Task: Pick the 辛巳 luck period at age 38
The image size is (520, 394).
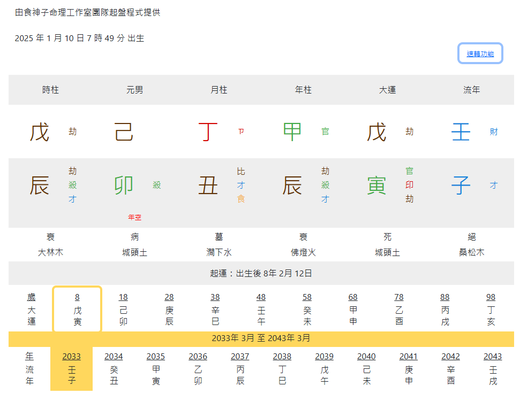Action: pos(215,310)
